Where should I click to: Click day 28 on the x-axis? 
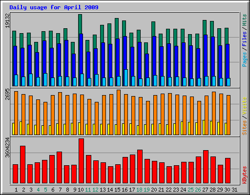(x=212, y=190)
